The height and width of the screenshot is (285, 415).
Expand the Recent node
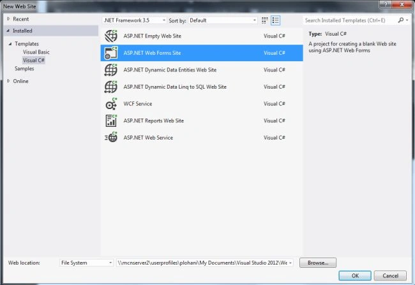8,18
